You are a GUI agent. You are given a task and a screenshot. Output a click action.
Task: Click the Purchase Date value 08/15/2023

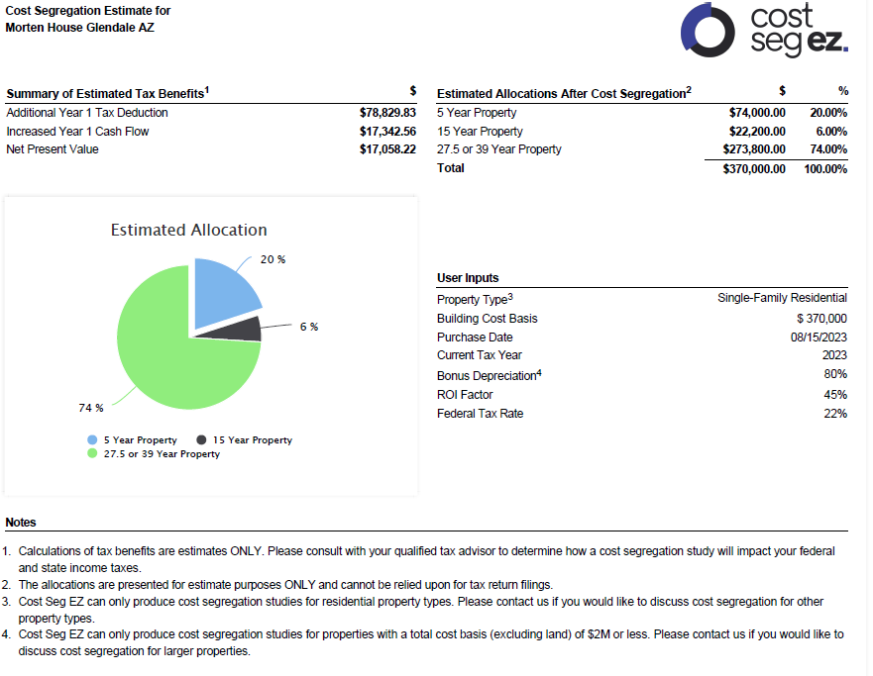(x=818, y=338)
